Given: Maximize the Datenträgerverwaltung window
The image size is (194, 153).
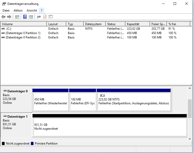Looking at the screenshot, I should (175, 4).
